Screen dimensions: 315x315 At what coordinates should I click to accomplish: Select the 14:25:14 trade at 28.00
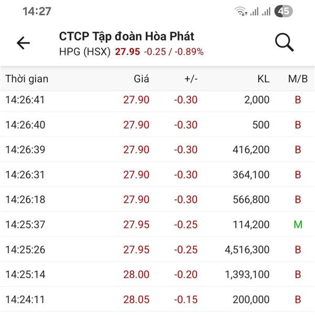157,274
